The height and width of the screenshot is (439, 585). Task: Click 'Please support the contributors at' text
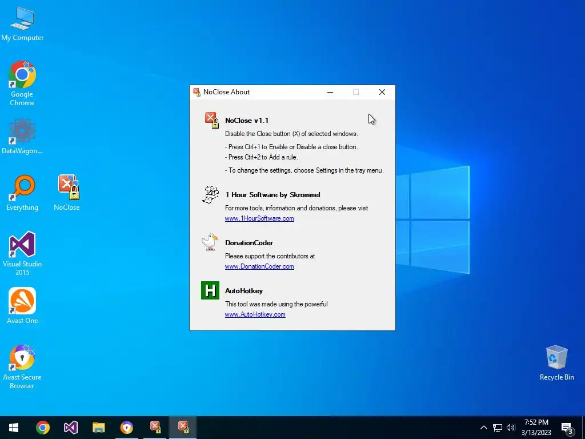(x=270, y=256)
